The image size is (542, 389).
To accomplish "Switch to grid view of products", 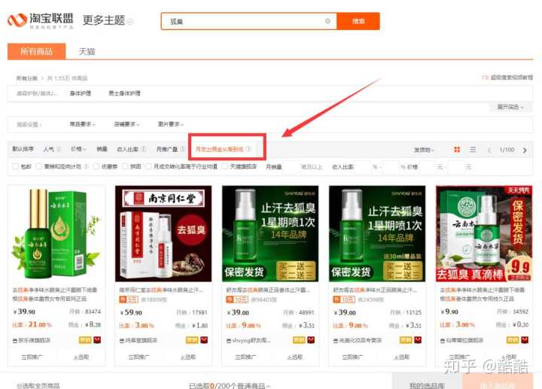I will click(457, 150).
